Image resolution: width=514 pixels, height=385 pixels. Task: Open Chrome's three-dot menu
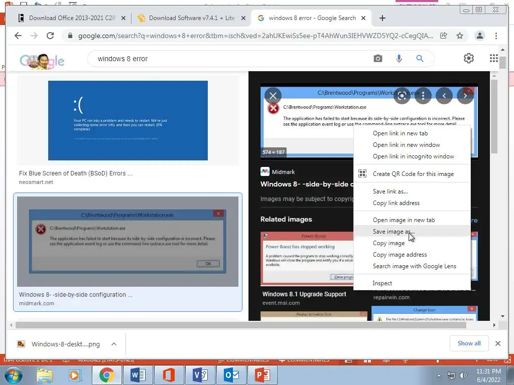[496, 36]
